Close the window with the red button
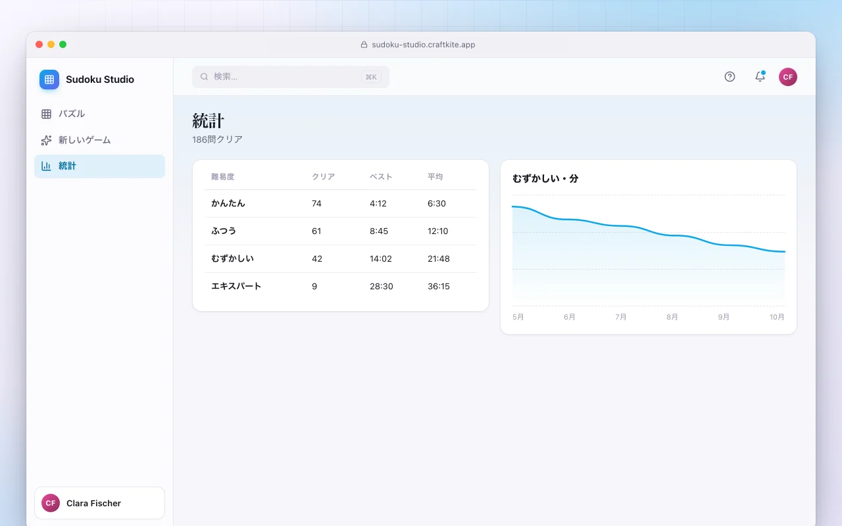This screenshot has height=526, width=842. [39, 45]
